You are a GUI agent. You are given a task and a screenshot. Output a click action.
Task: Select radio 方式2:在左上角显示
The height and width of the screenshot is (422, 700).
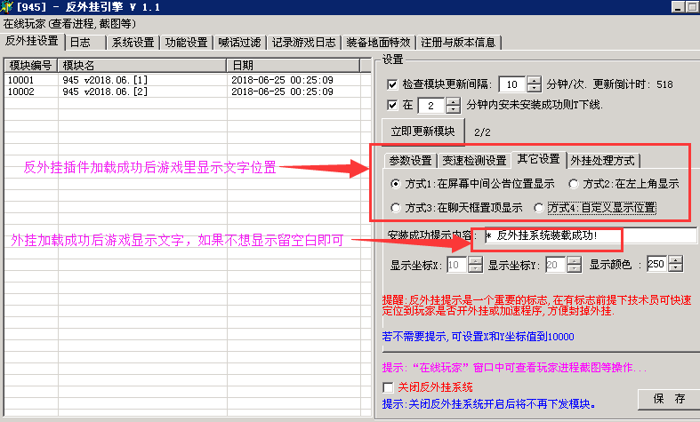pyautogui.click(x=575, y=184)
